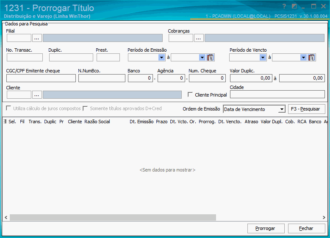Check Somente títulos aprovados D+Cred
Screen dimensions: 330x238
[85, 109]
